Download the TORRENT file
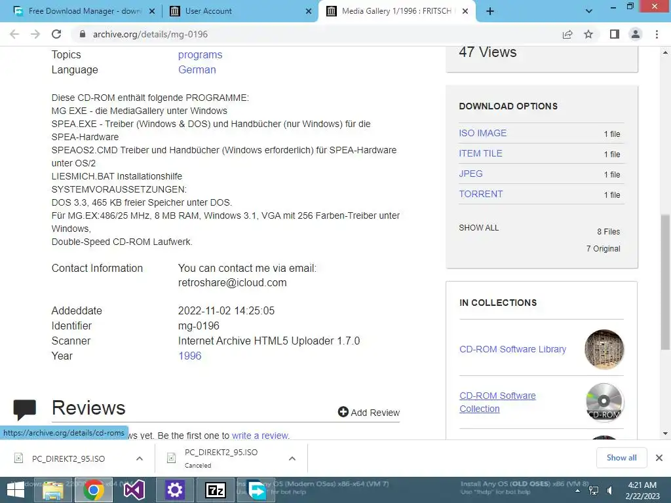The width and height of the screenshot is (671, 503). 481,194
